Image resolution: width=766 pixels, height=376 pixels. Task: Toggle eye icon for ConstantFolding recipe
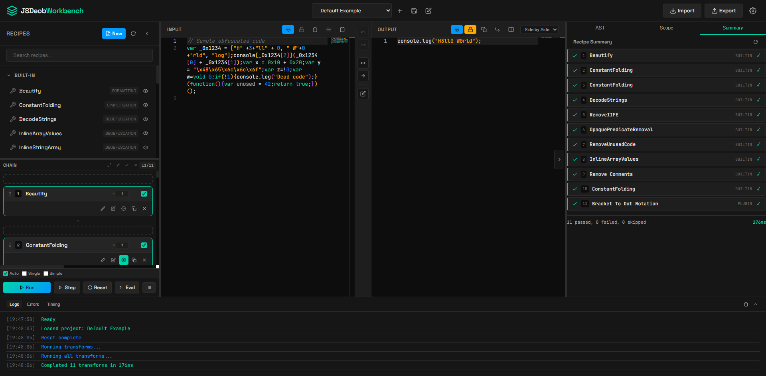click(146, 105)
